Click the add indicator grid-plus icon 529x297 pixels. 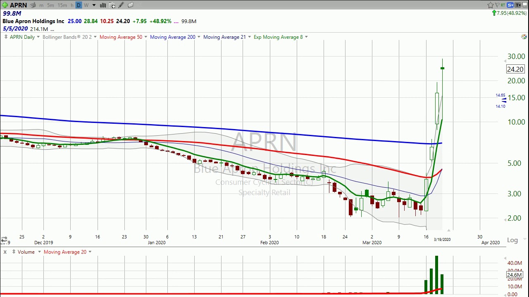coord(112,5)
